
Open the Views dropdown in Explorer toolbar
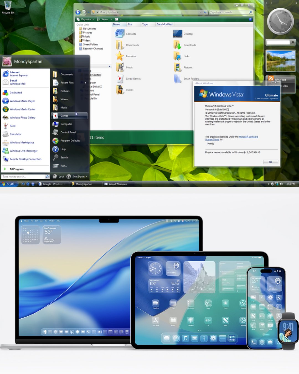click(x=104, y=19)
